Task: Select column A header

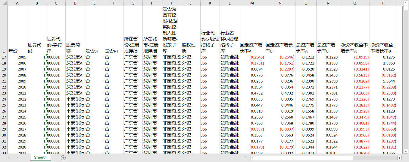Action: (17, 3)
